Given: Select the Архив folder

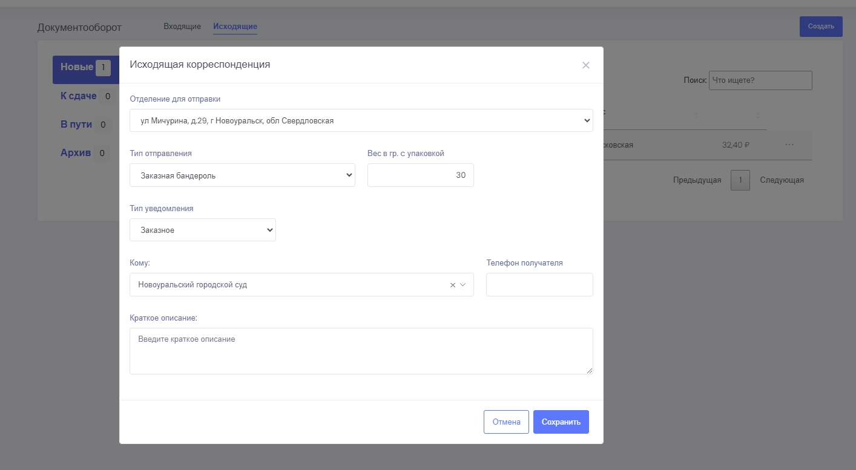Looking at the screenshot, I should [76, 153].
